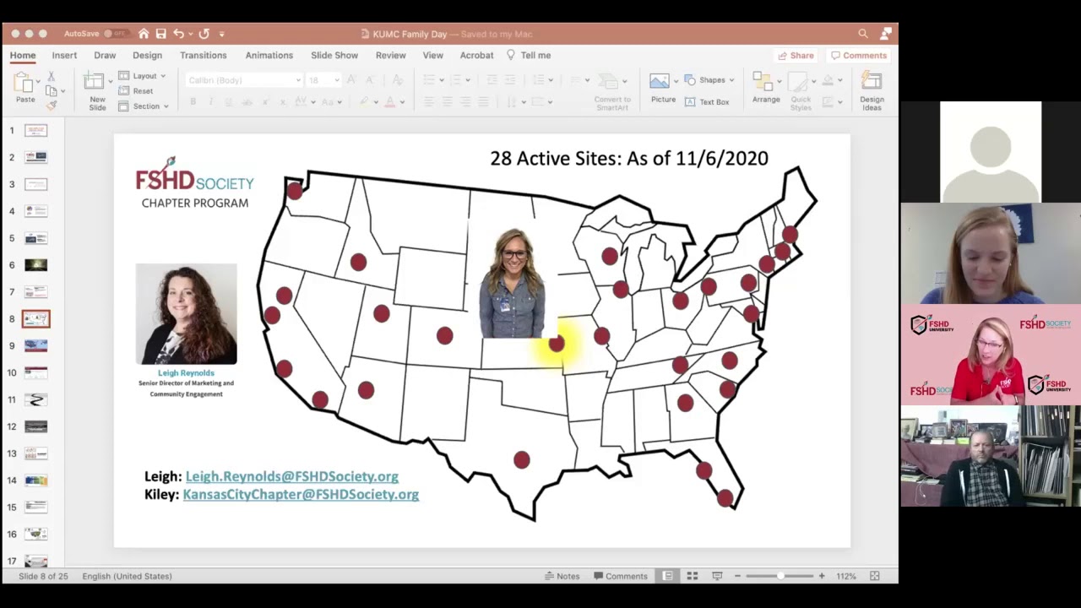
Task: Open the Acrobat tab
Action: click(x=476, y=55)
